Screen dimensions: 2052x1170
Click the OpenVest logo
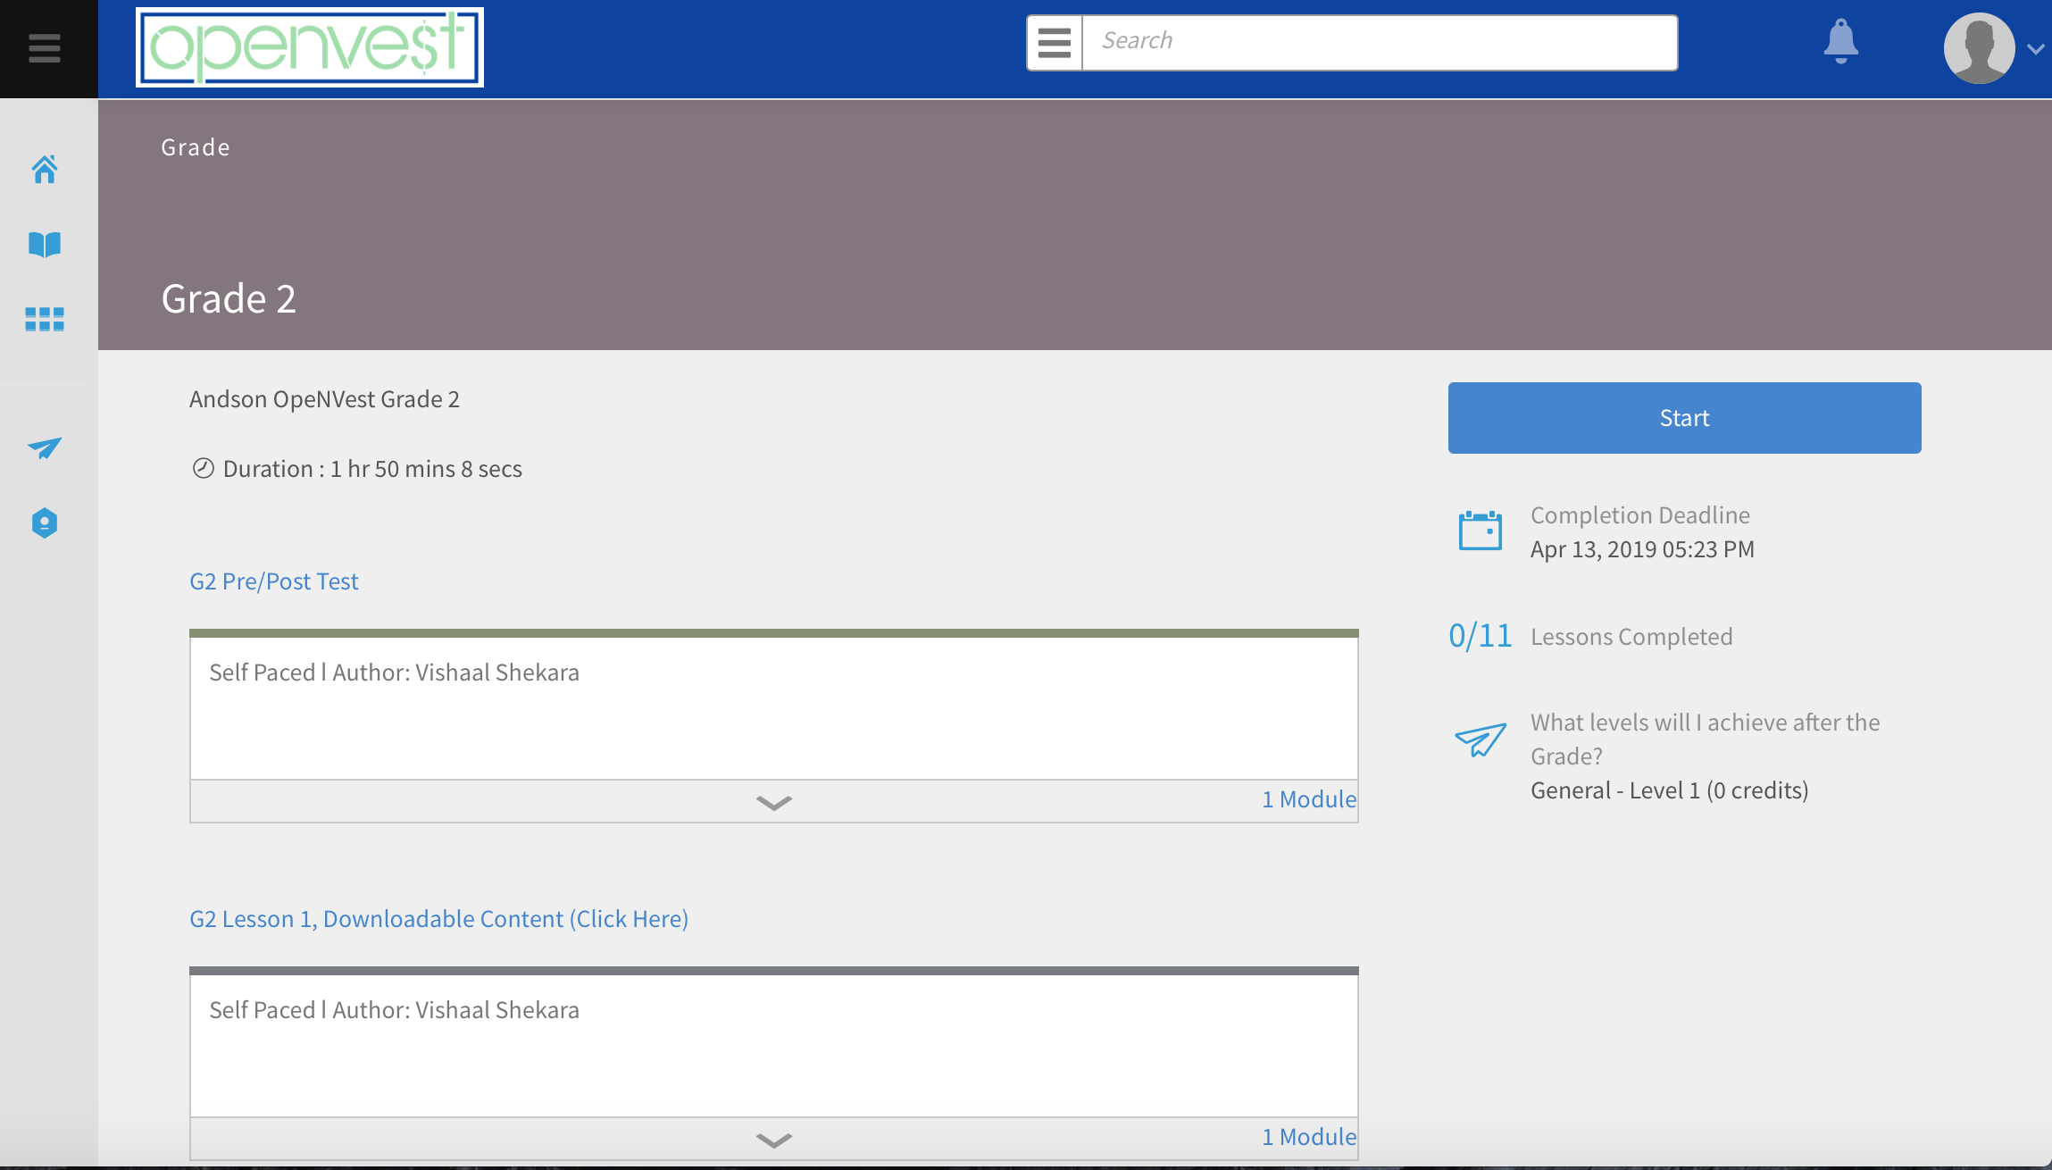click(x=310, y=47)
